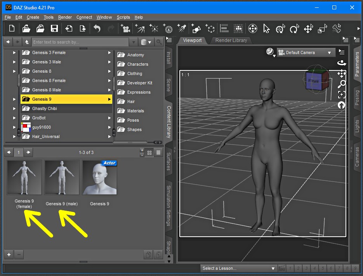Select the Node Selection arrow tool

click(x=266, y=29)
